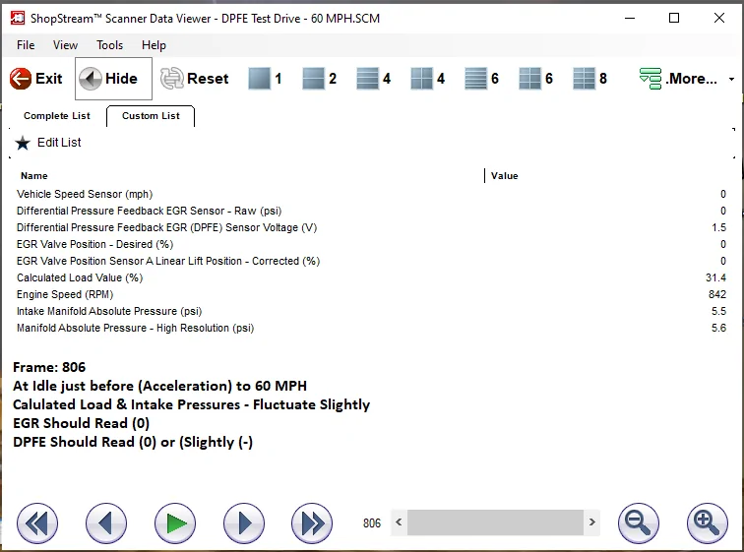Click the Value column header
Image resolution: width=744 pixels, height=552 pixels.
tap(505, 176)
